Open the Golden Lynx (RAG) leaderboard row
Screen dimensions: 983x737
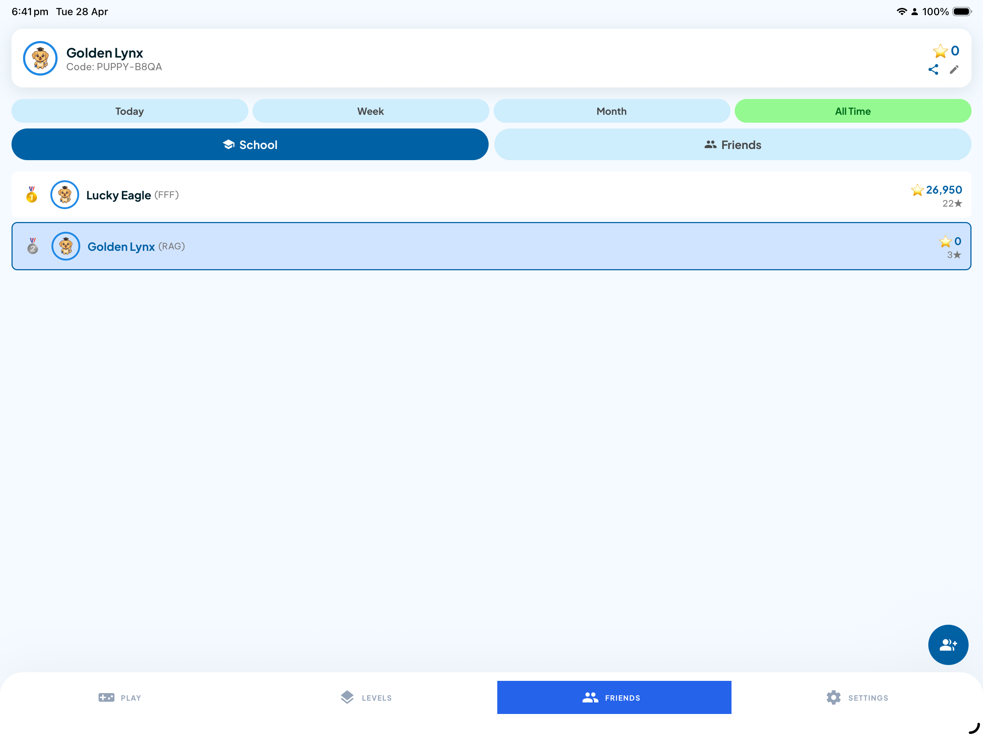point(491,246)
